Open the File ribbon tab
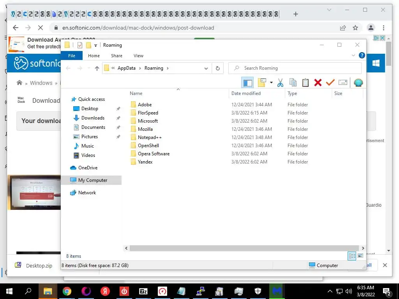This screenshot has width=399, height=299. (x=72, y=56)
